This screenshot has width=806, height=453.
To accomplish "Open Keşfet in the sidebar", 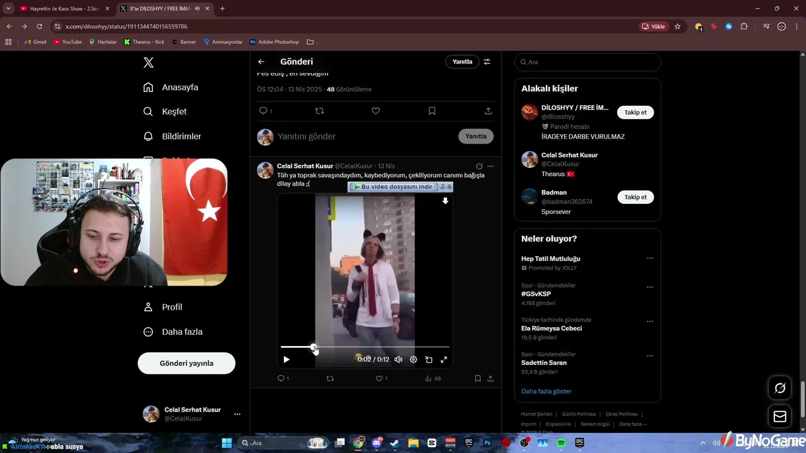I will point(165,111).
